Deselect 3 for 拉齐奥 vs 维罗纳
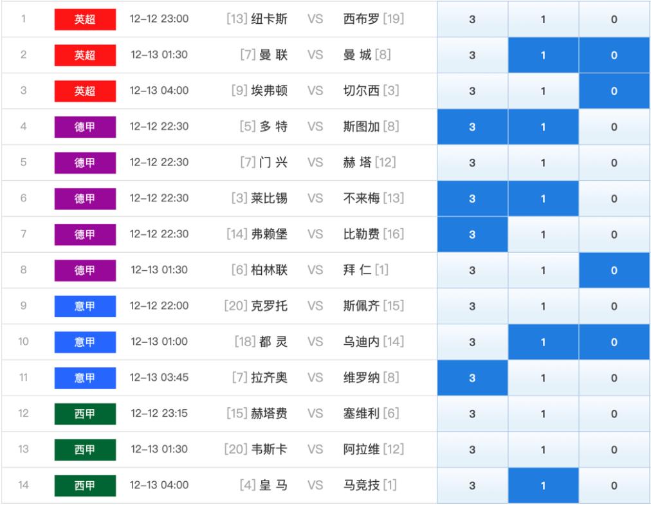 tap(472, 378)
